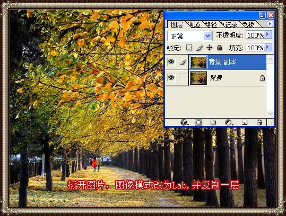Image resolution: width=286 pixels, height=216 pixels.
Task: Click brush indicator box of 背景 副本
Action: (183, 62)
